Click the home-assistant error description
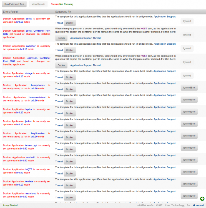This screenshot has height=208, width=206. (27, 99)
